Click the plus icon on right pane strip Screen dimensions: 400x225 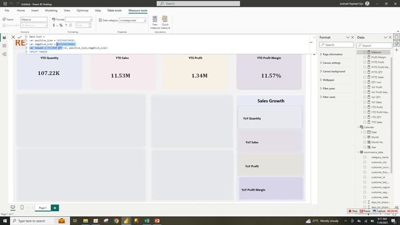coord(397,50)
